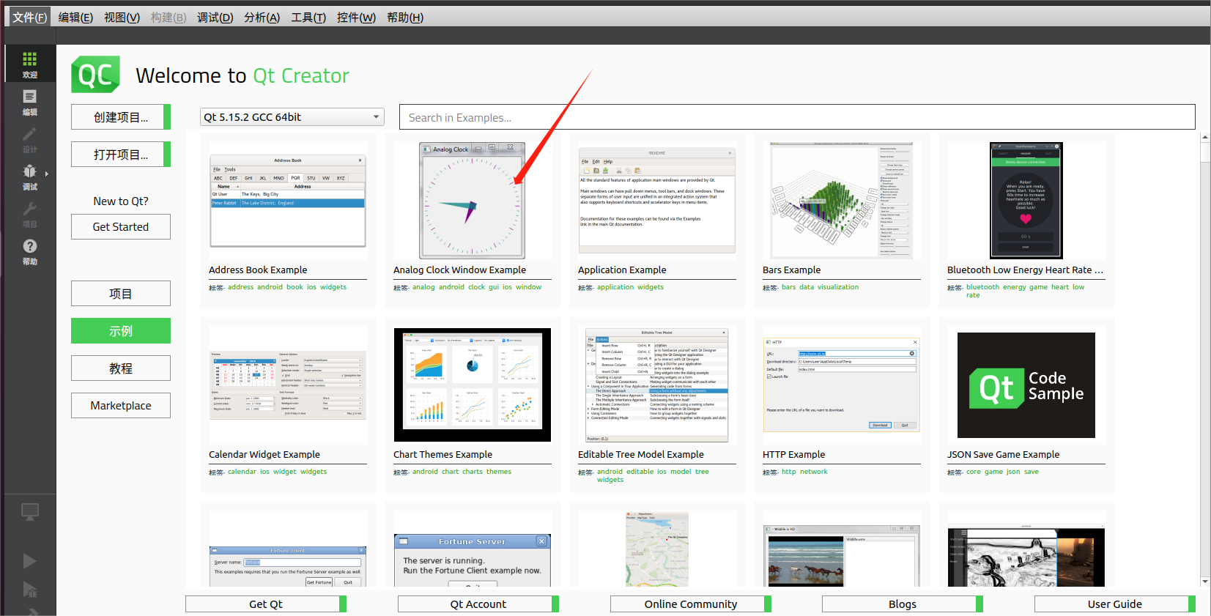
Task: Open the 控件(W) menu
Action: coord(356,17)
